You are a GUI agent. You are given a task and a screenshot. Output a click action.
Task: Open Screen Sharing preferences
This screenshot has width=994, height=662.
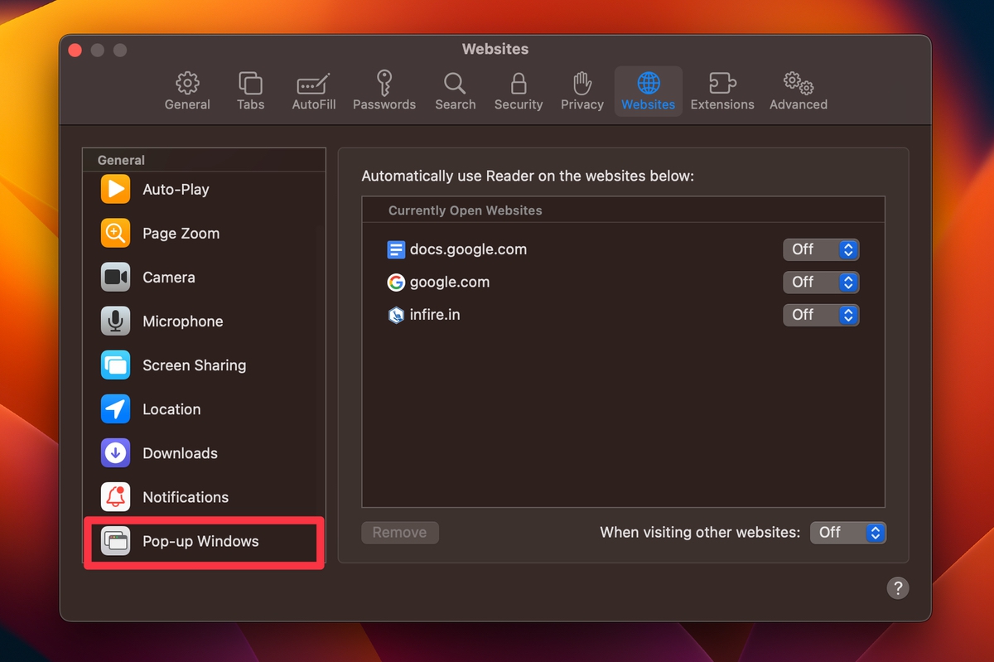click(x=114, y=365)
